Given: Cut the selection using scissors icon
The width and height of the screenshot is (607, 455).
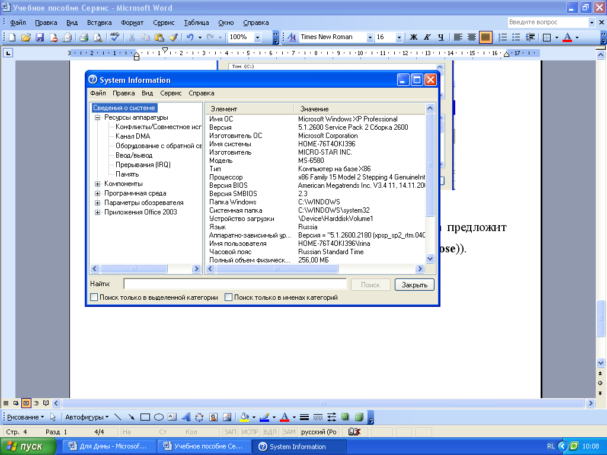Looking at the screenshot, I should pos(132,37).
